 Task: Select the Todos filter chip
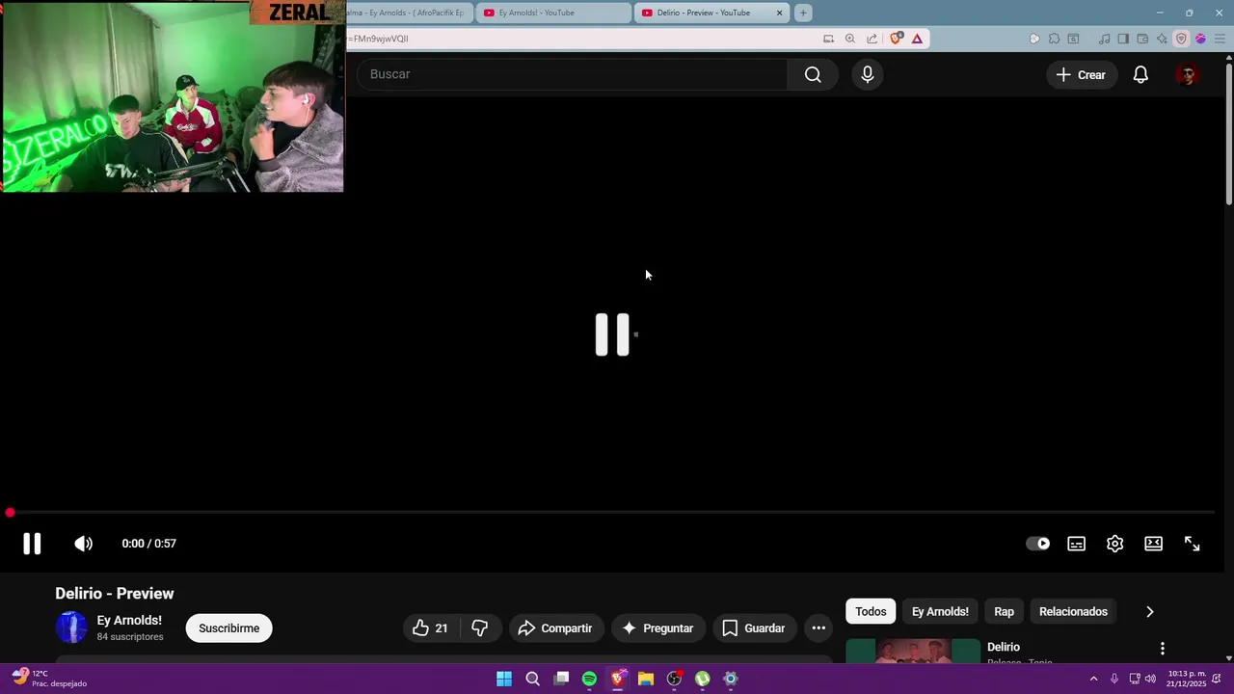coord(871,611)
